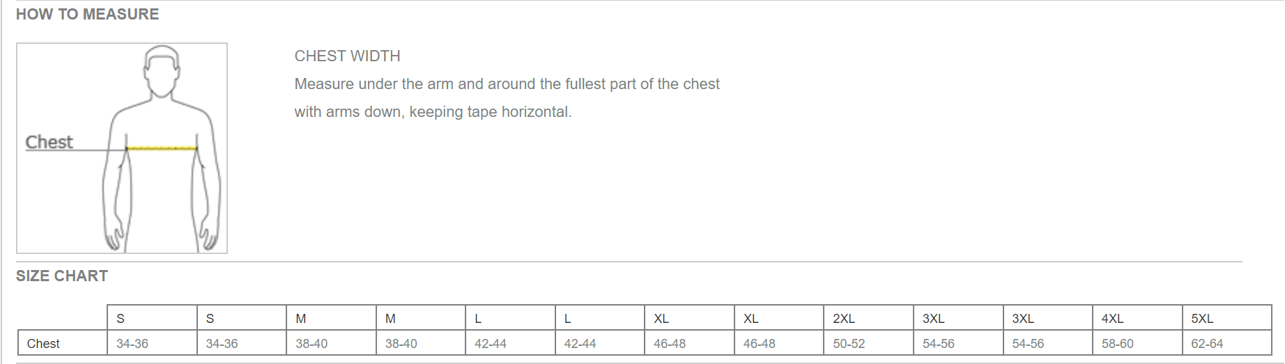The image size is (1285, 364).
Task: Select the first M size column header
Action: (301, 318)
